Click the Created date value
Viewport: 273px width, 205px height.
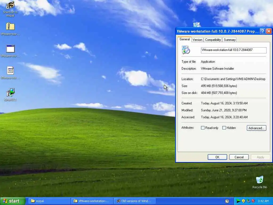(x=224, y=103)
